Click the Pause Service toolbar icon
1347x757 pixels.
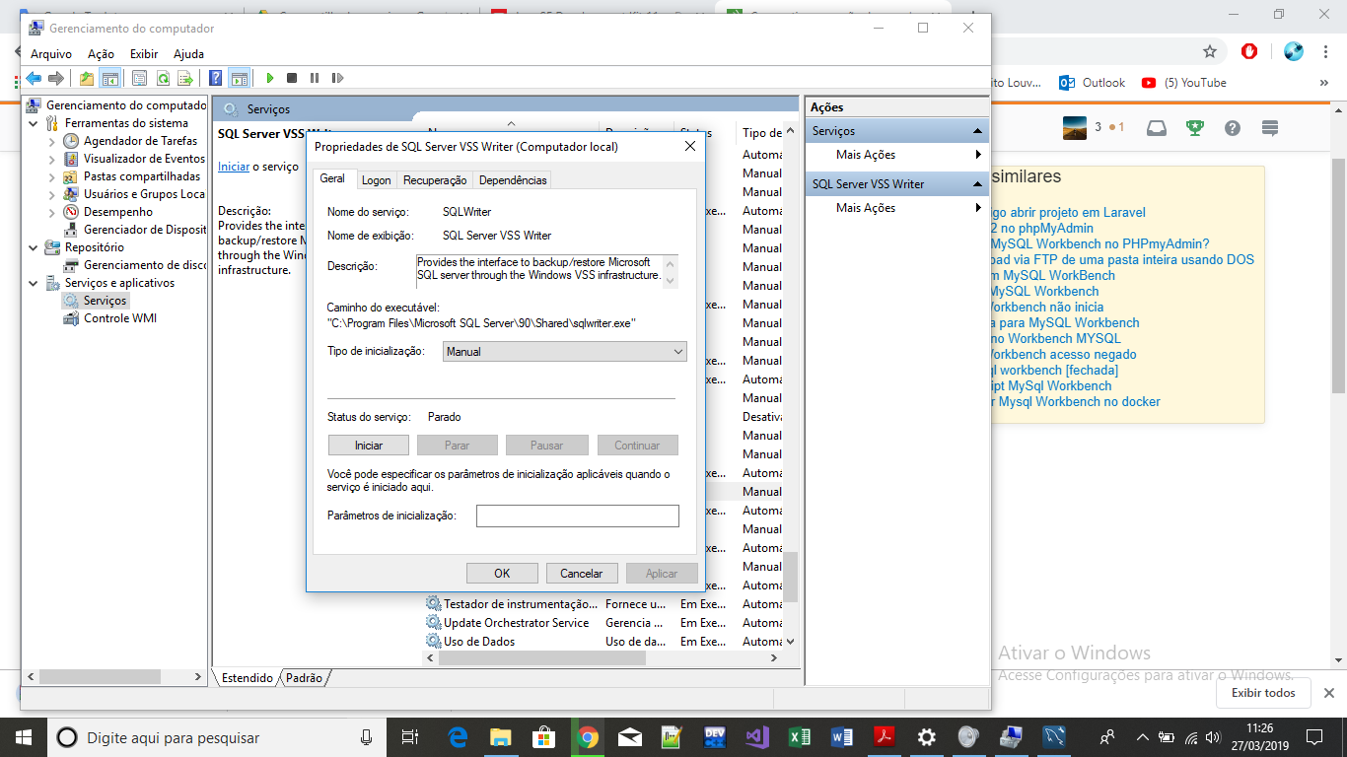[x=315, y=78]
